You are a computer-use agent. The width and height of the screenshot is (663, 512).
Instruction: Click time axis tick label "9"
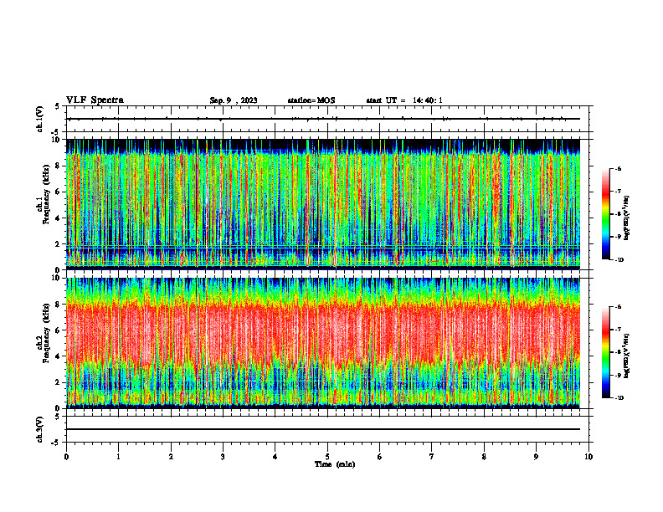[x=536, y=457]
